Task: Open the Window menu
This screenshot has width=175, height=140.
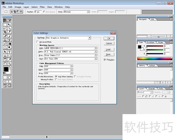Action: [x=58, y=7]
